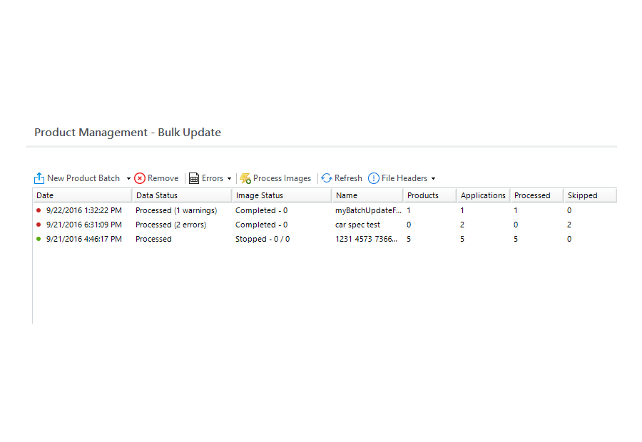642x442 pixels.
Task: Click the Process Images button label
Action: point(282,178)
